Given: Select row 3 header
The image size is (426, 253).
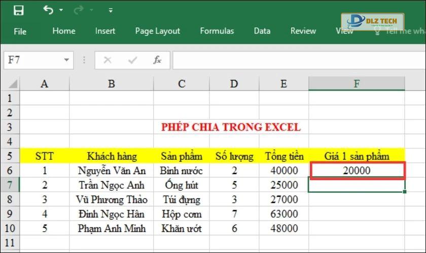Looking at the screenshot, I should (x=10, y=127).
